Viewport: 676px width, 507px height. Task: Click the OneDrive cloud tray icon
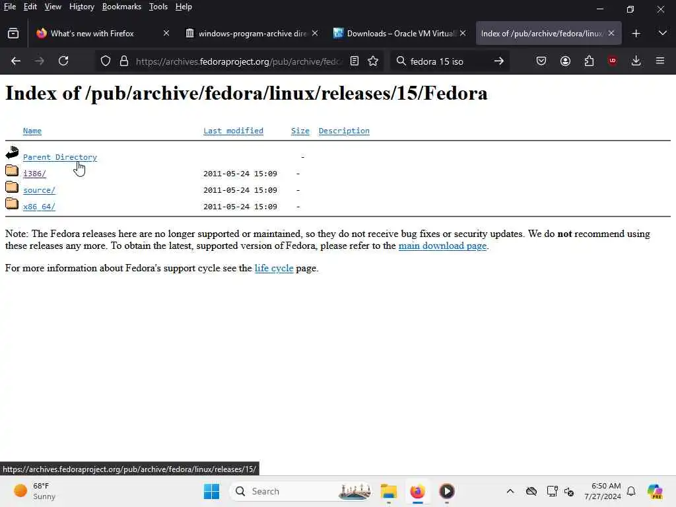click(x=531, y=491)
